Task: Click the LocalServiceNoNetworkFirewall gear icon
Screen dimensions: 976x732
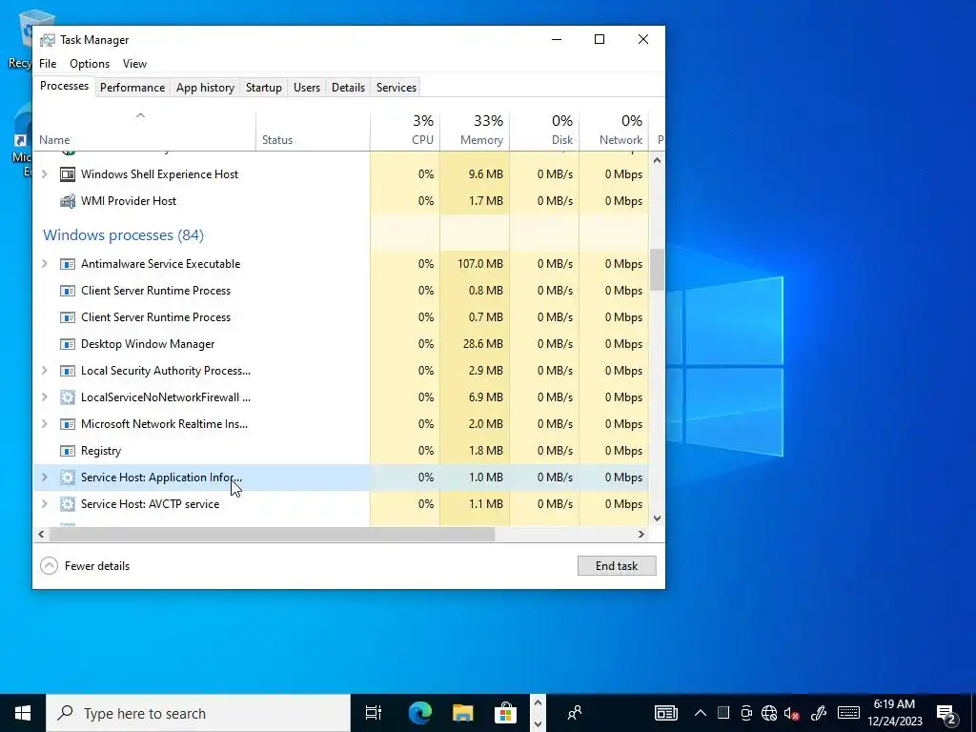Action: click(68, 397)
